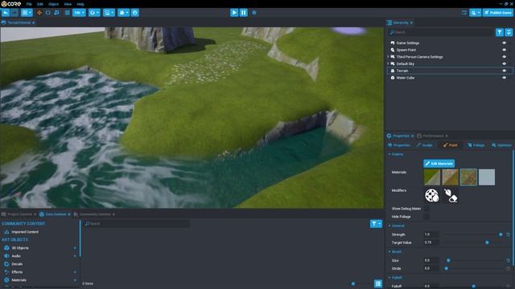Click the Hierarchy collapse-all icon
This screenshot has height=289, width=515.
[509, 32]
